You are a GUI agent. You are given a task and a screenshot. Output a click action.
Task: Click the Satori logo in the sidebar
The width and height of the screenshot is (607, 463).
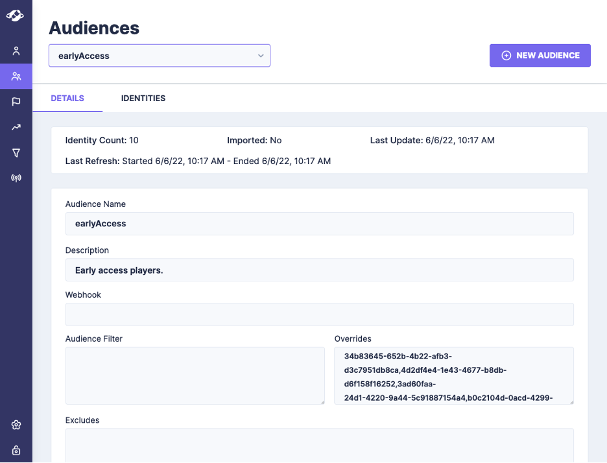(16, 15)
